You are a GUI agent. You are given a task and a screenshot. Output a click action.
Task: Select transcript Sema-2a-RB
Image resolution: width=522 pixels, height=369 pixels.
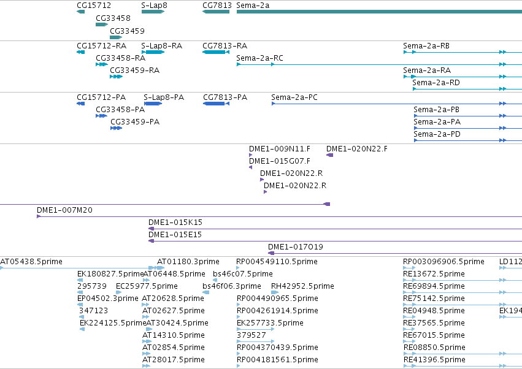[426, 45]
